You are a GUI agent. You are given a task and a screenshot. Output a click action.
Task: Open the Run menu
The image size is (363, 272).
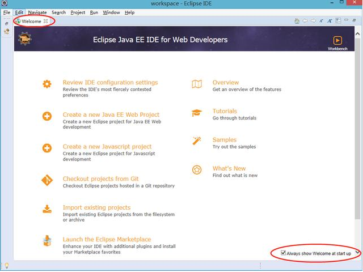point(94,12)
